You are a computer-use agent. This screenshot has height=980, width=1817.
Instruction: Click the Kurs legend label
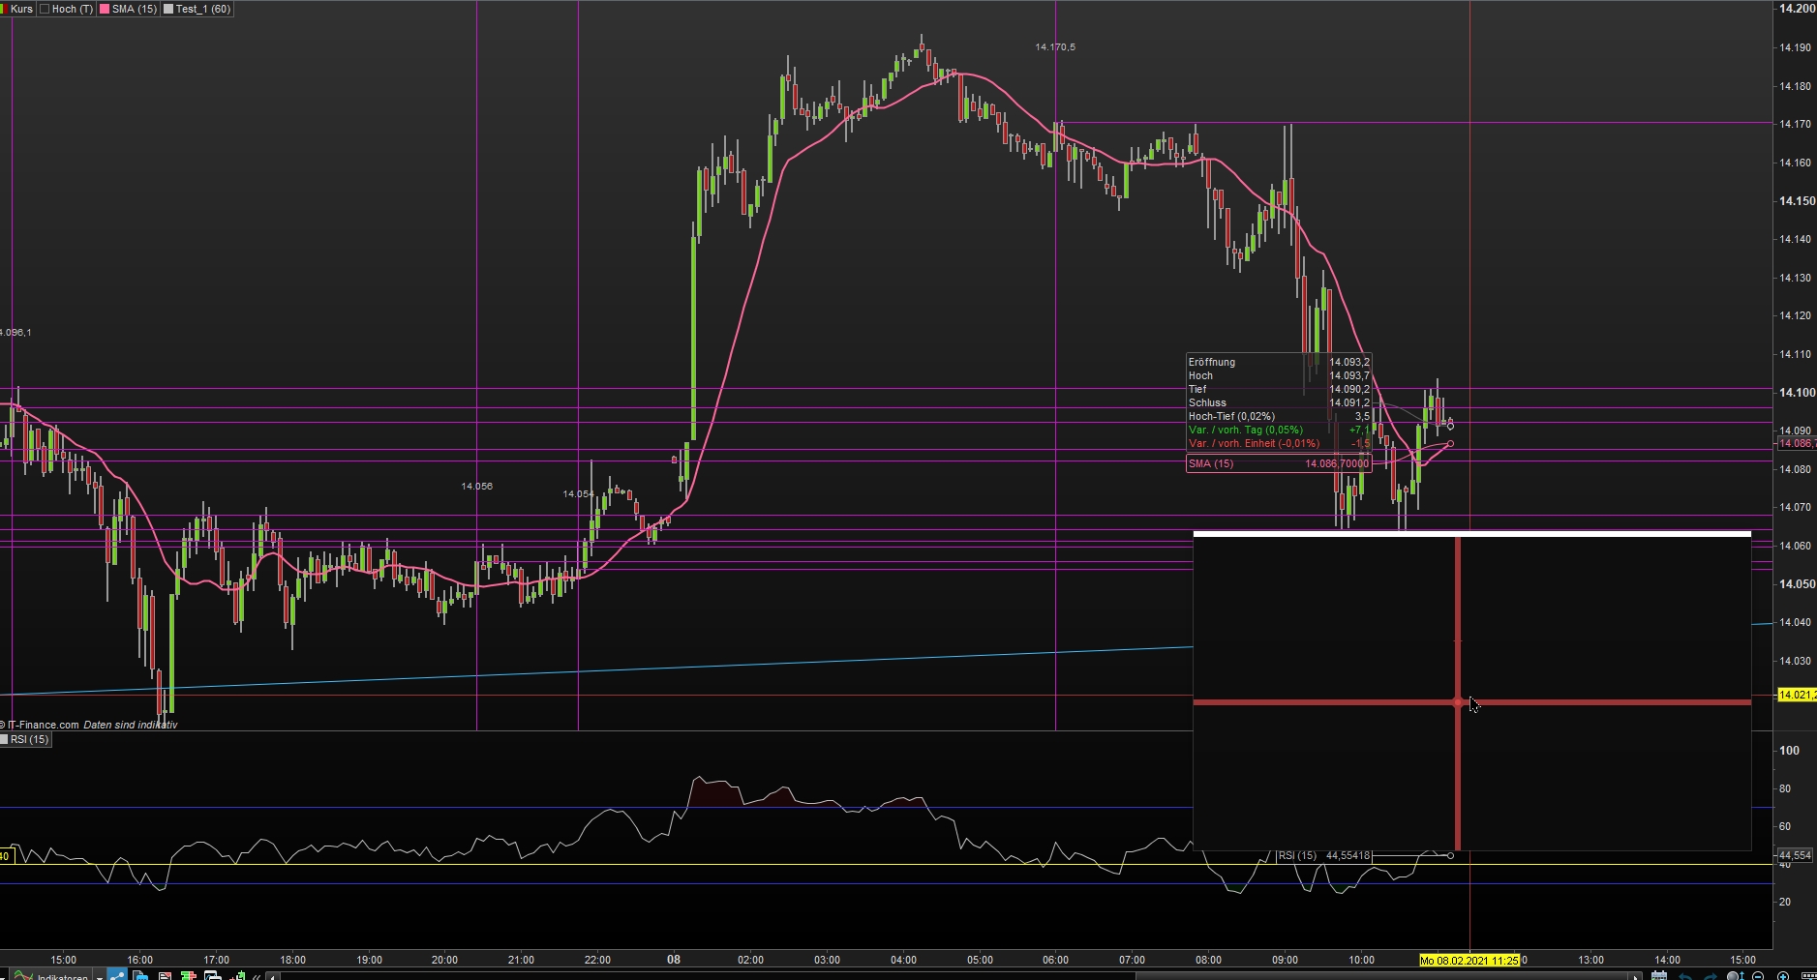(x=21, y=9)
